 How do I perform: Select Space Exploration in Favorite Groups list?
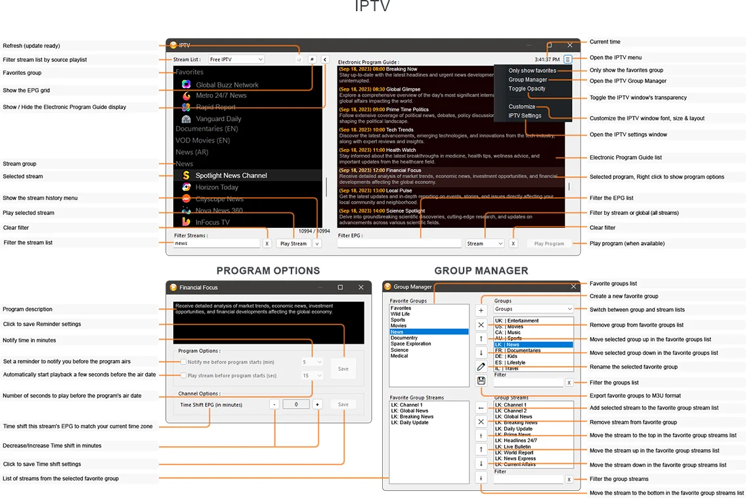(x=410, y=344)
